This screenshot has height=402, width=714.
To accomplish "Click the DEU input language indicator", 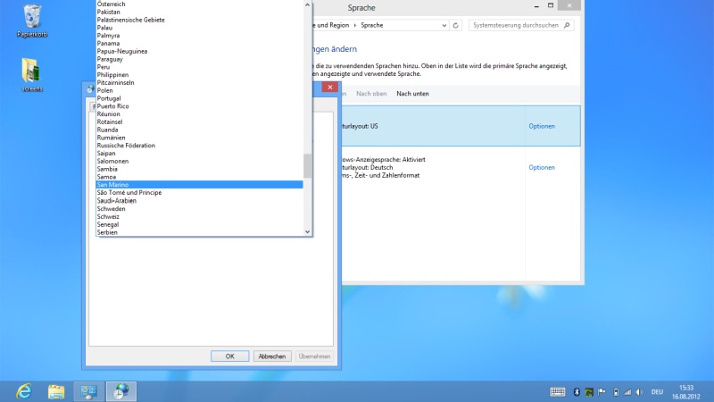I will click(x=657, y=392).
